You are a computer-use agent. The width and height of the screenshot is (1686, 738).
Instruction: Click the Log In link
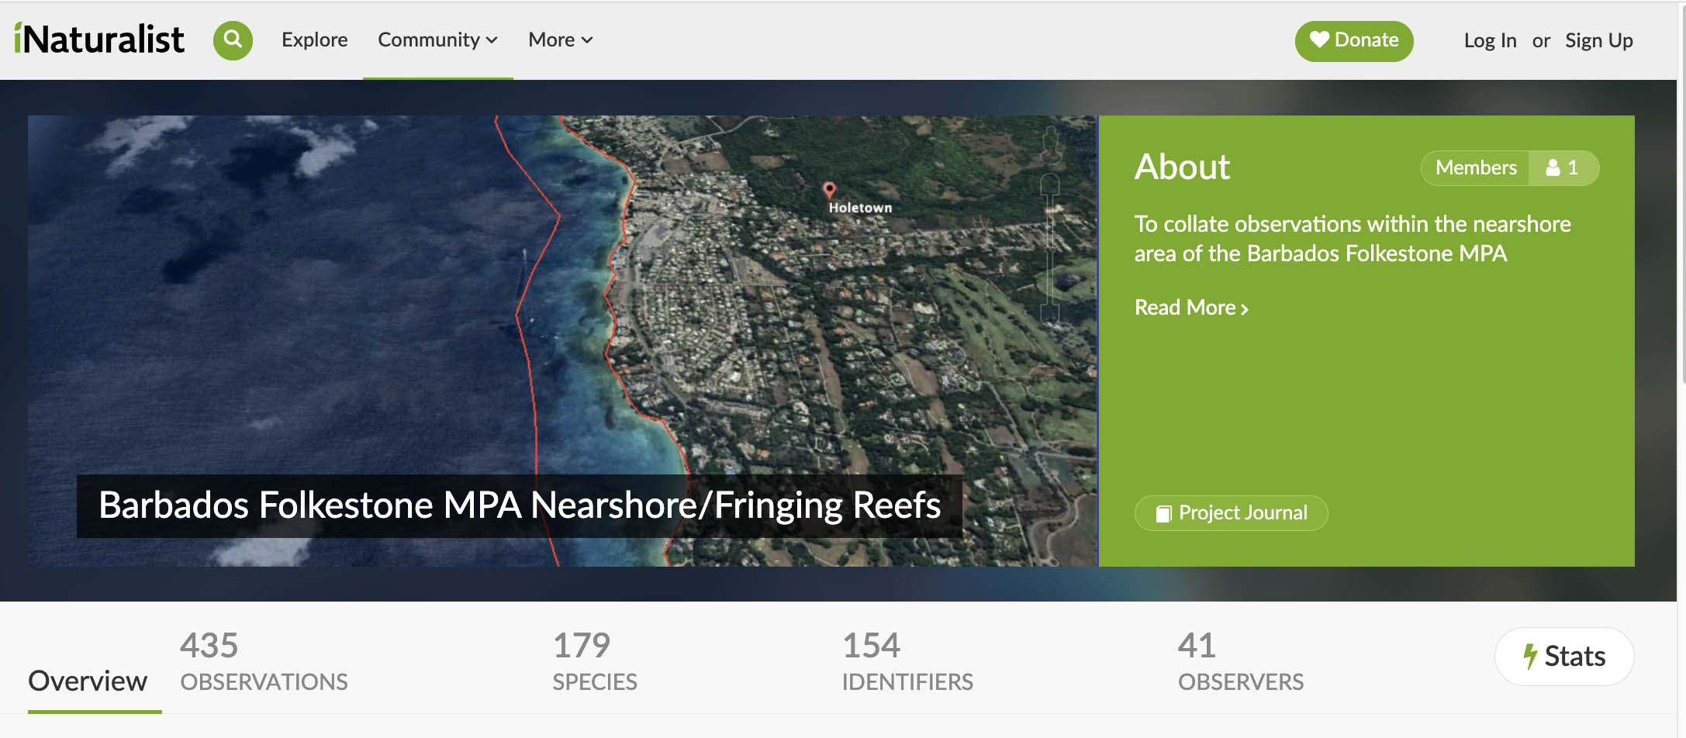pos(1490,40)
